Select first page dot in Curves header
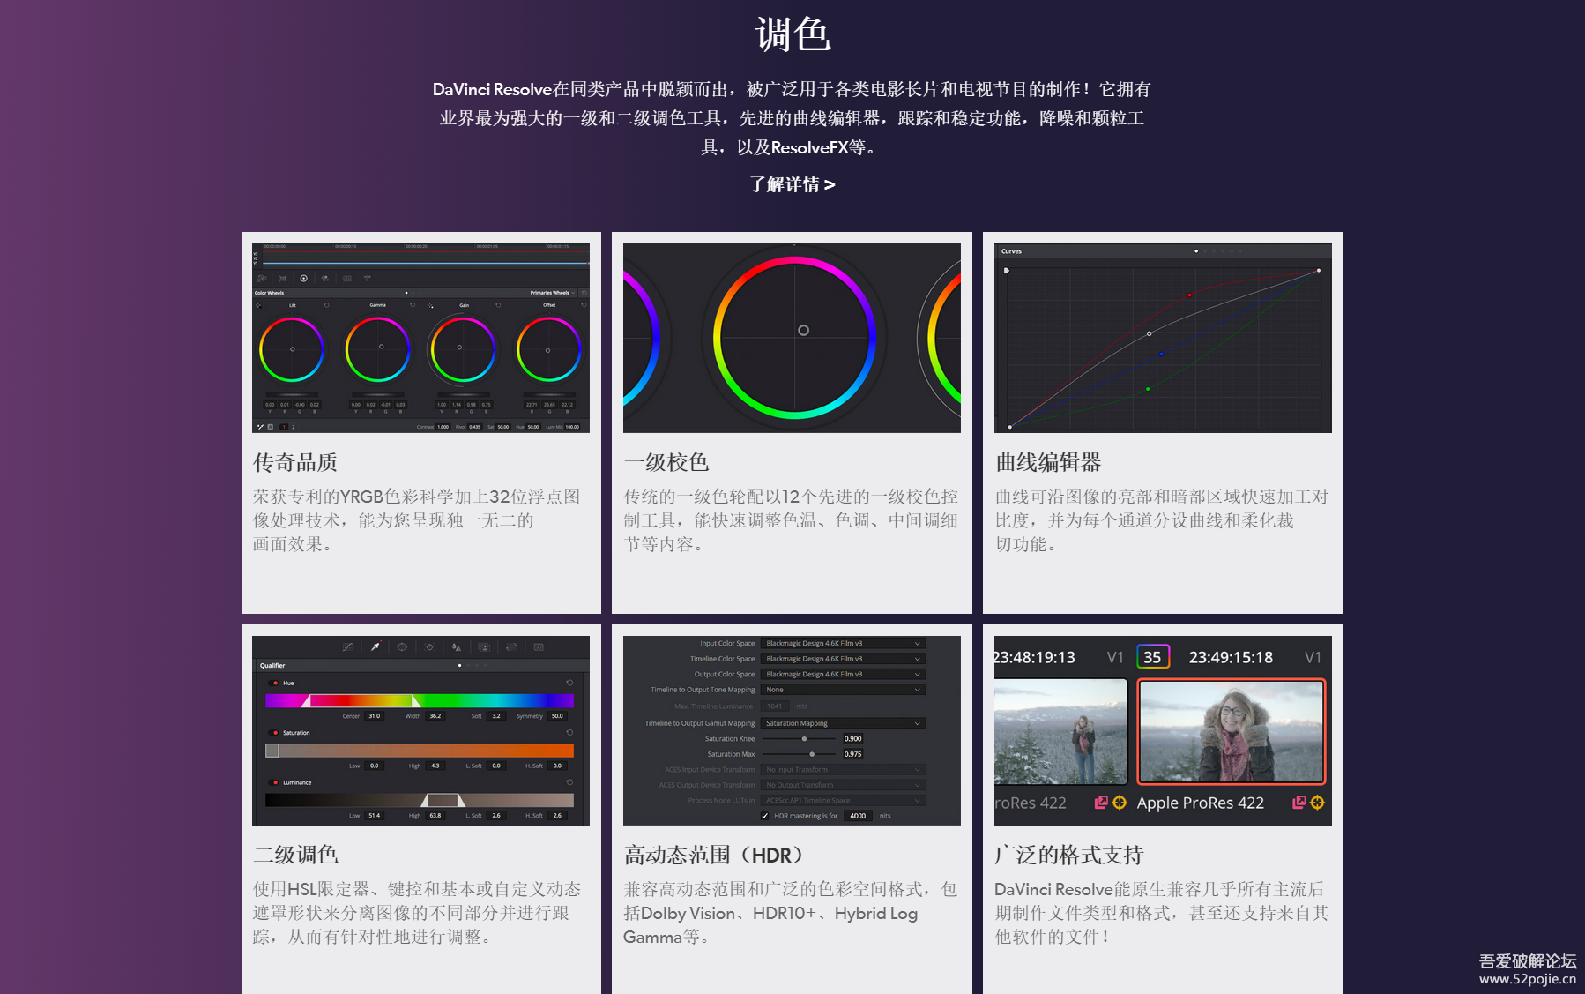The image size is (1585, 994). 1196,251
